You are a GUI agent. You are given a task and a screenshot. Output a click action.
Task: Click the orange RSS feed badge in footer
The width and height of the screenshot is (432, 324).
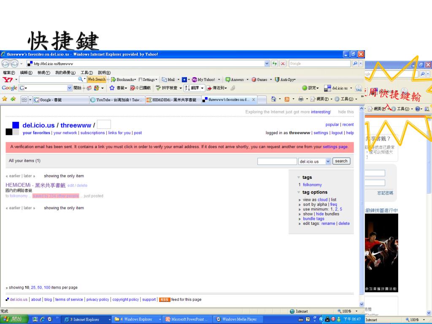pos(164,300)
